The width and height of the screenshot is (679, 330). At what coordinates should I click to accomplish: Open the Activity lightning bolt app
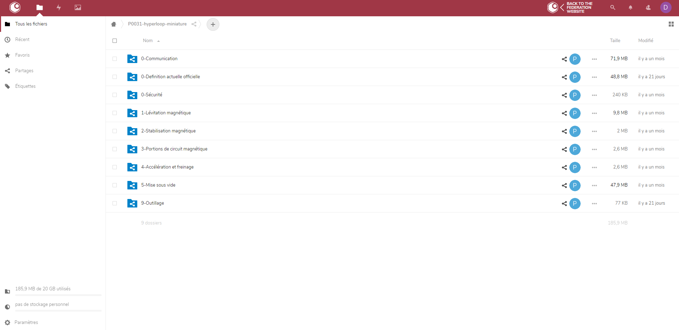pos(59,7)
